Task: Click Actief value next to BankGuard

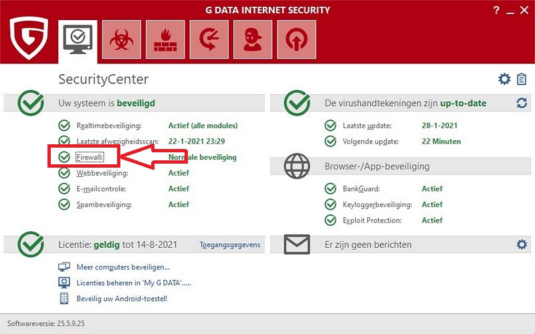Action: 432,189
